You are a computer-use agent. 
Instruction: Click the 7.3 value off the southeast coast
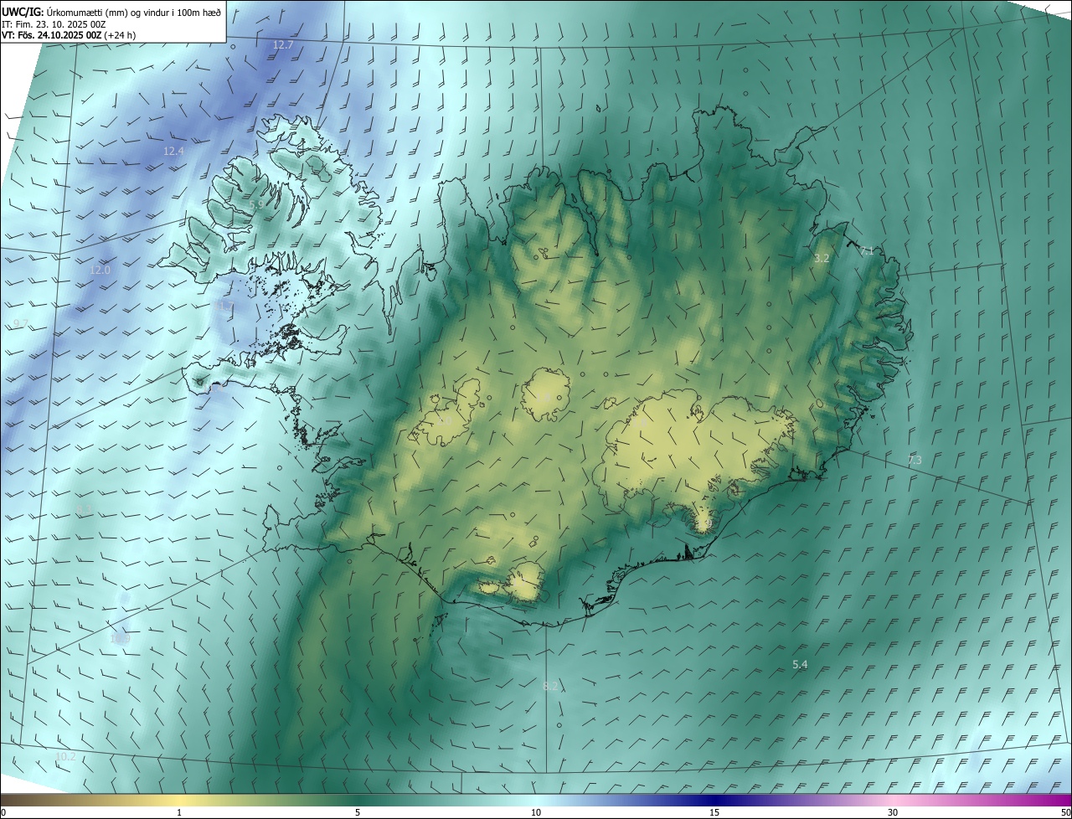(x=915, y=461)
